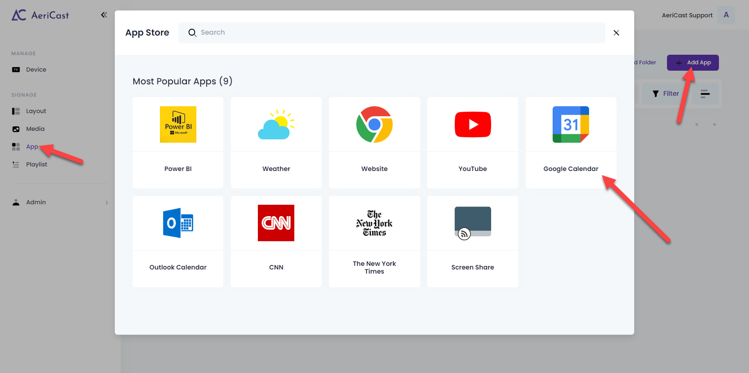Click the Filter button label
749x373 pixels.
pos(671,93)
